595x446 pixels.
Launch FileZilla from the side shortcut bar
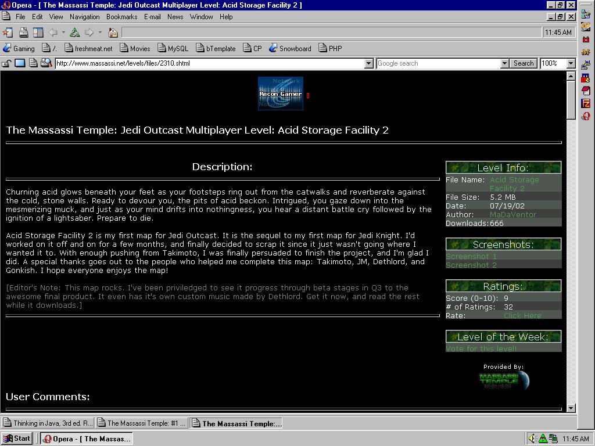click(586, 103)
